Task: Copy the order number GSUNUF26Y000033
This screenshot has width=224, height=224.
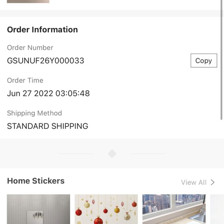Action: click(x=204, y=60)
